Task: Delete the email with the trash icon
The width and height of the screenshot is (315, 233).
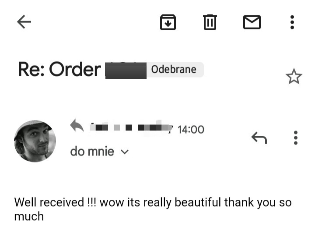Action: click(210, 22)
